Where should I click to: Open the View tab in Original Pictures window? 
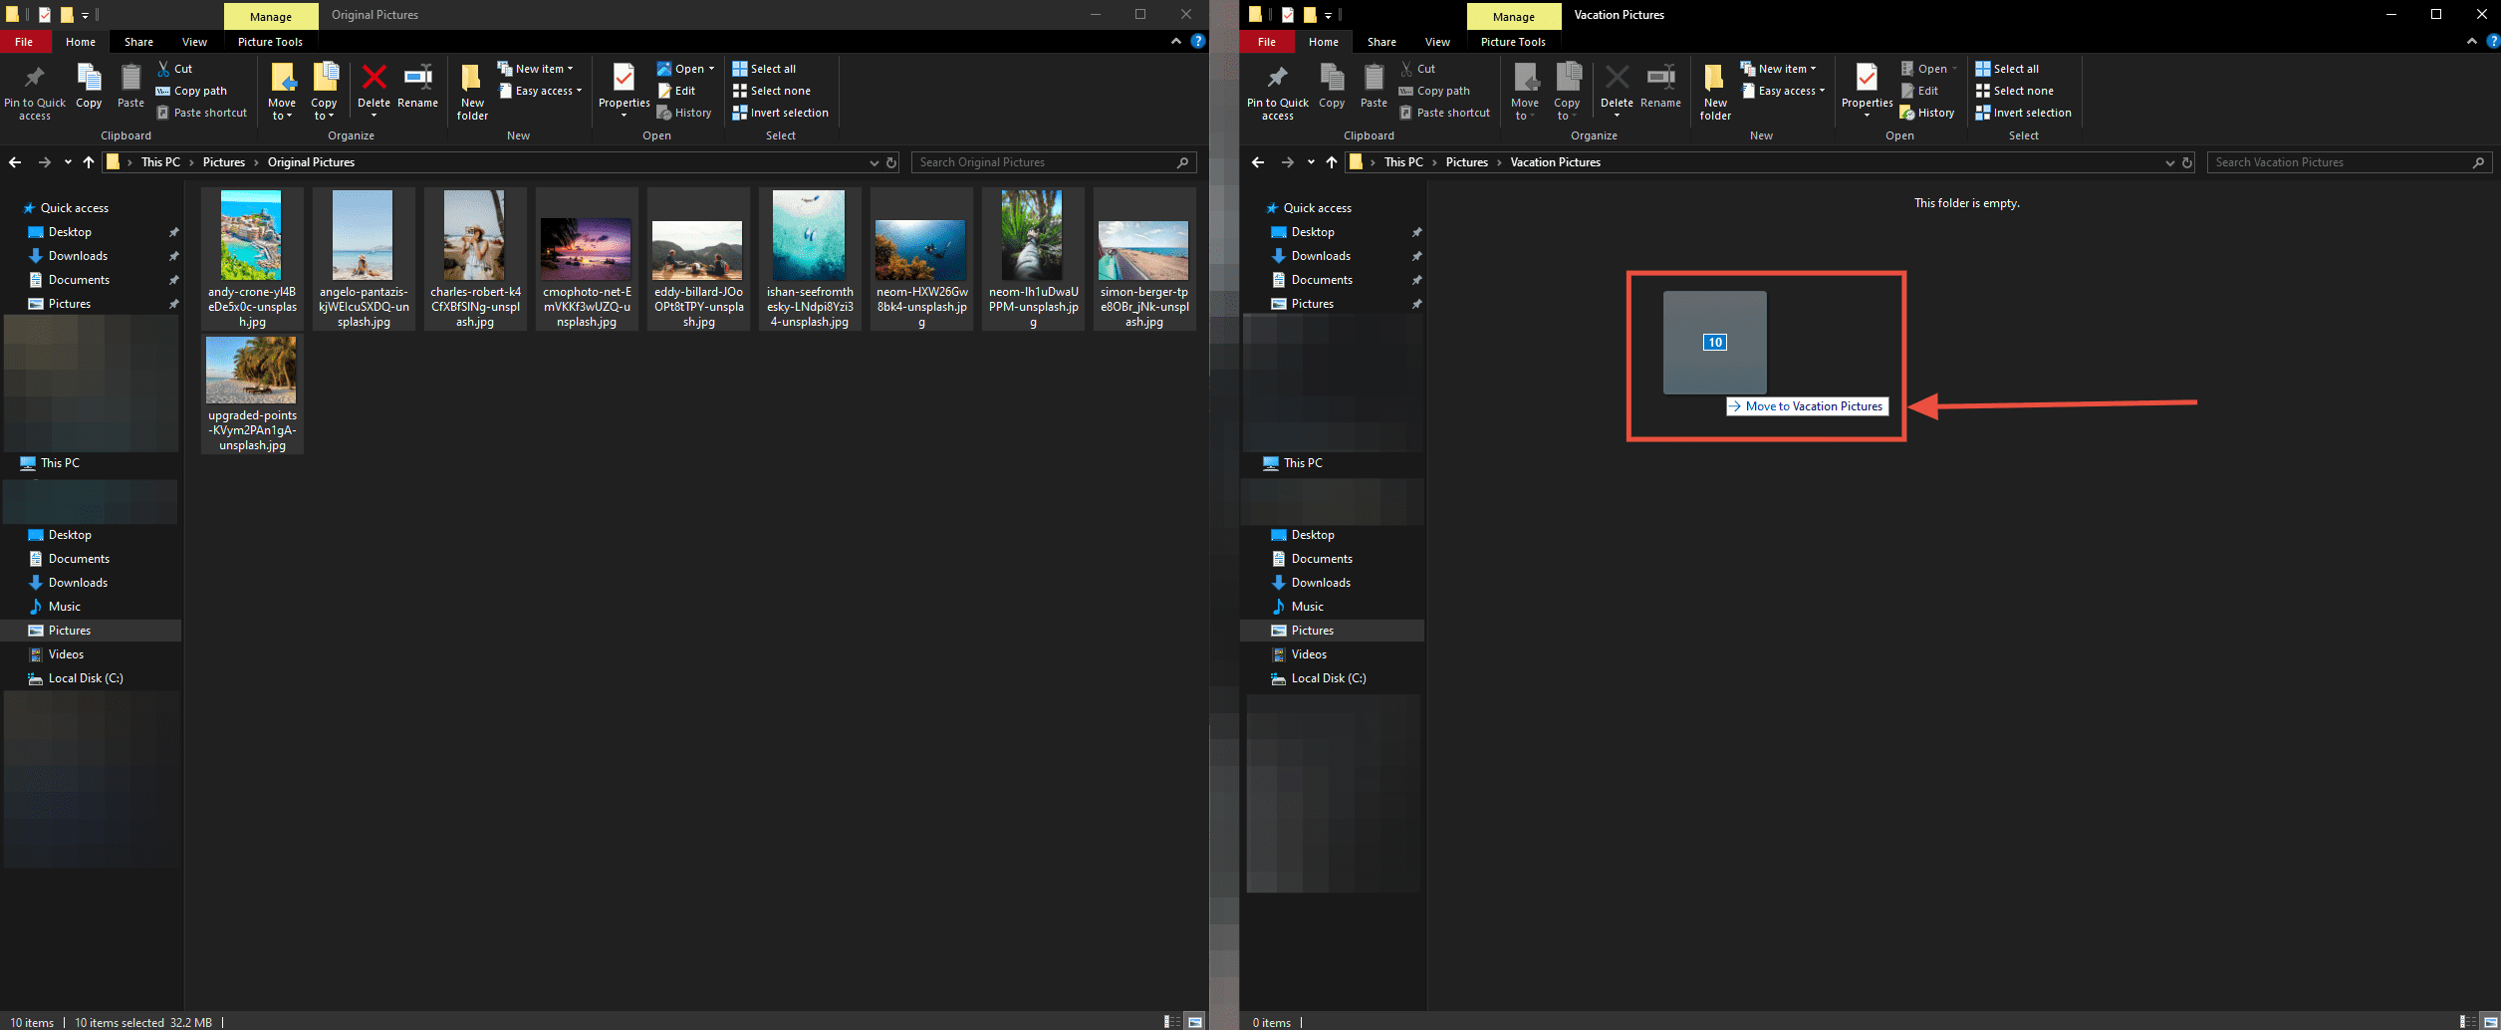[x=194, y=42]
